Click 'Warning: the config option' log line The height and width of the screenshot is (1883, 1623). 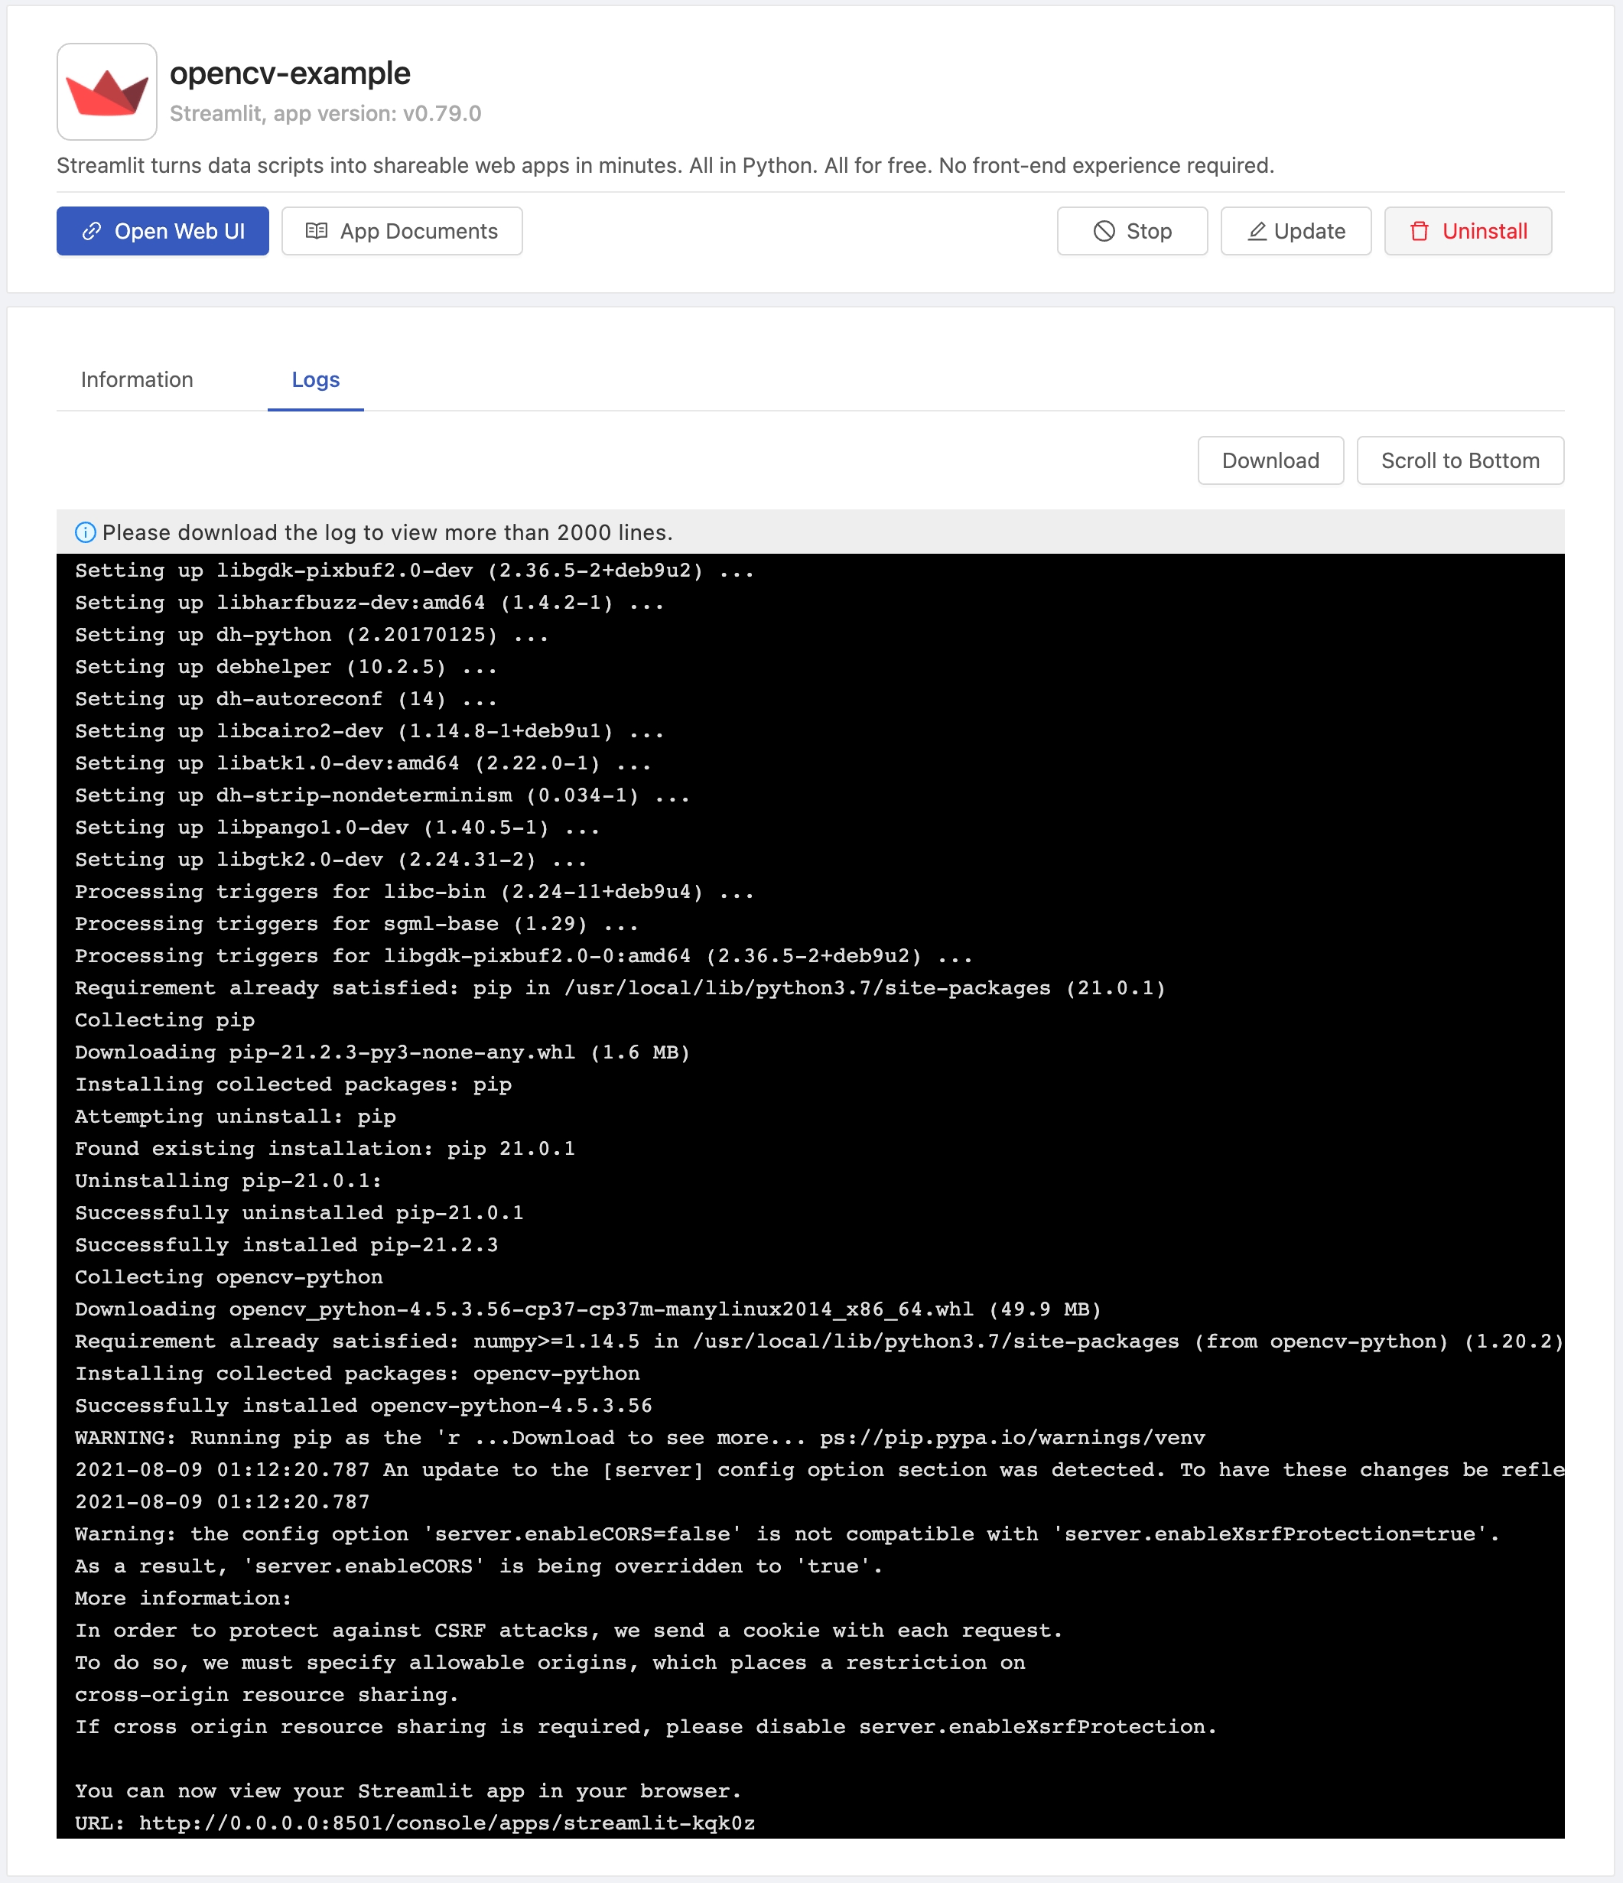[787, 1534]
